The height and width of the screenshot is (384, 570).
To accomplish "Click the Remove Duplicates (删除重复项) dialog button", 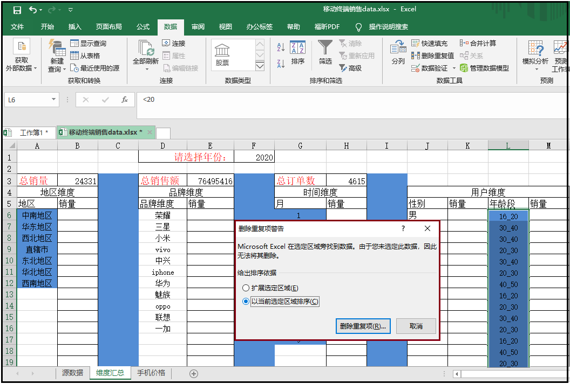I will click(x=363, y=326).
